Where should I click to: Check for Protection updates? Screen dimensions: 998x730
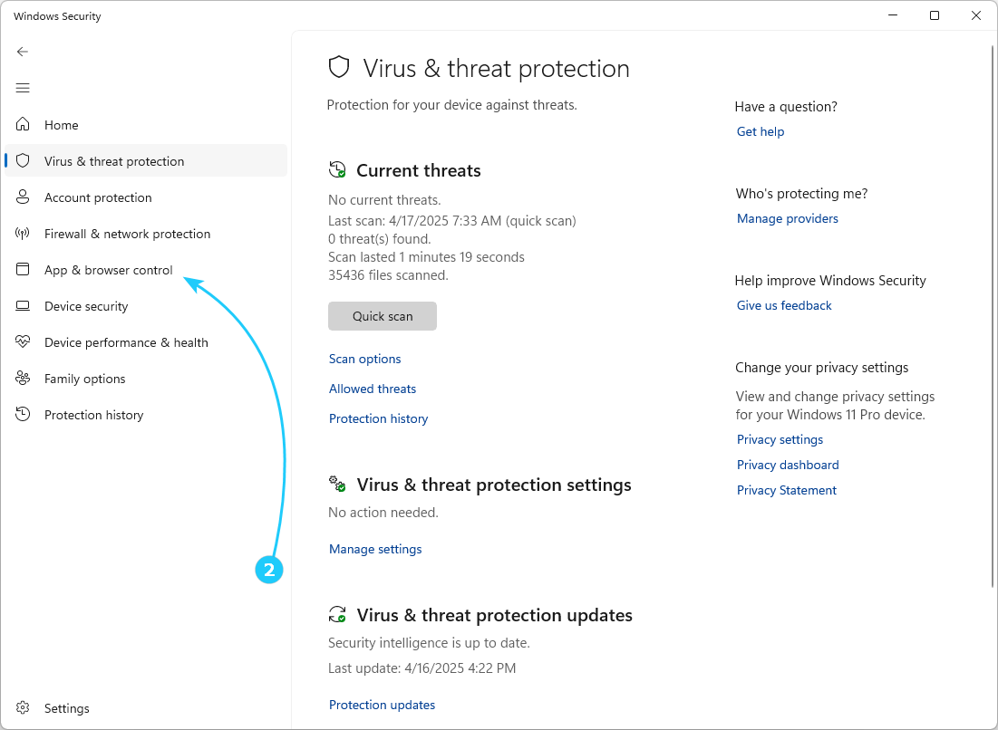(x=382, y=705)
